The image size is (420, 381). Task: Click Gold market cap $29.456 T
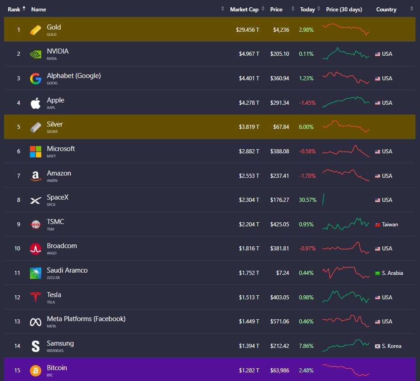click(247, 30)
